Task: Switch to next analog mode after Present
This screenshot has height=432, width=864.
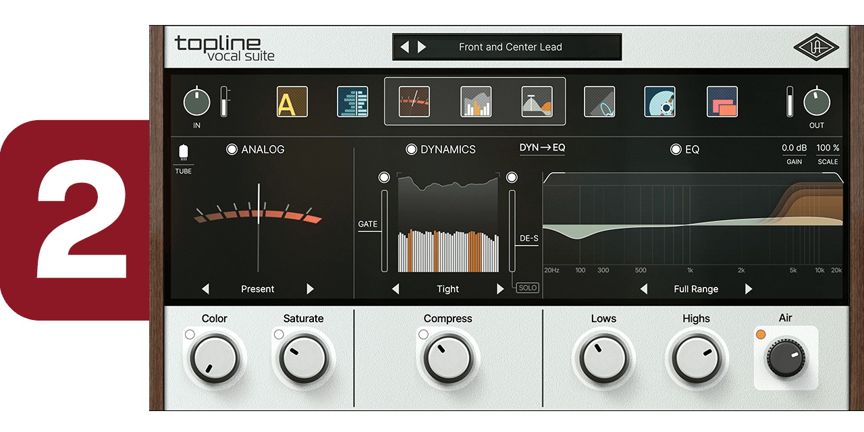Action: click(310, 289)
